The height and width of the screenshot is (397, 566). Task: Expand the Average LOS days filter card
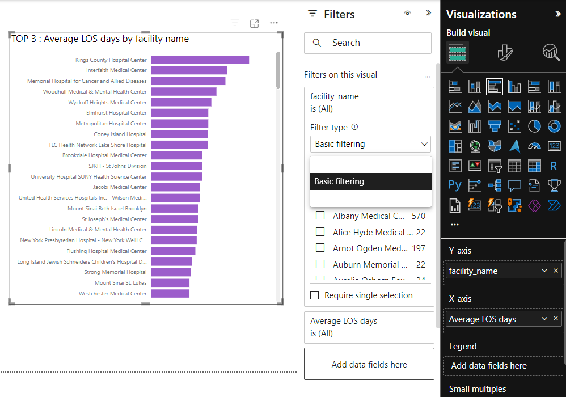pos(369,327)
